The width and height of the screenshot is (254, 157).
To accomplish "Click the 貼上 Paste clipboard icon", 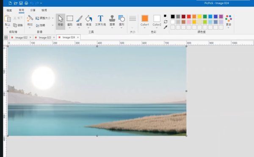I will (x=8, y=19).
